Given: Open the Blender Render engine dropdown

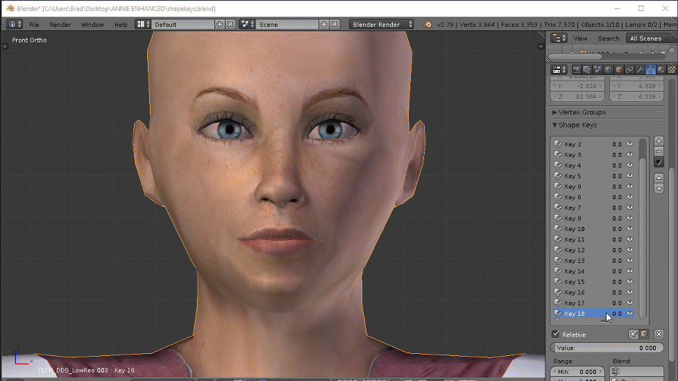Looking at the screenshot, I should 382,24.
